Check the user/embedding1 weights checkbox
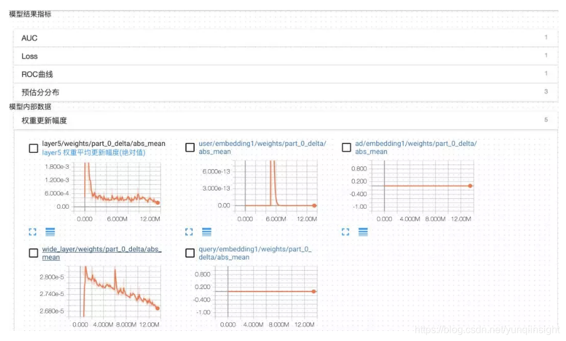This screenshot has height=341, width=566. click(190, 147)
